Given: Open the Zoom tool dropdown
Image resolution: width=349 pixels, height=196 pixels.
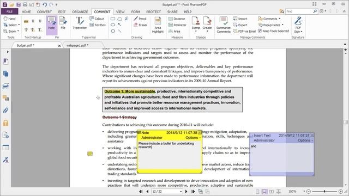Looking at the screenshot, I should [18, 31].
